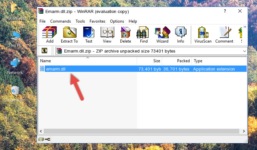
Task: Expand the toolbar overflow chevron
Action: point(245,27)
